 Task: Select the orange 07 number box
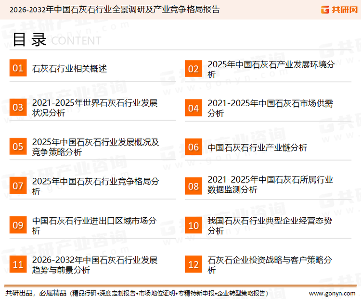(18, 186)
